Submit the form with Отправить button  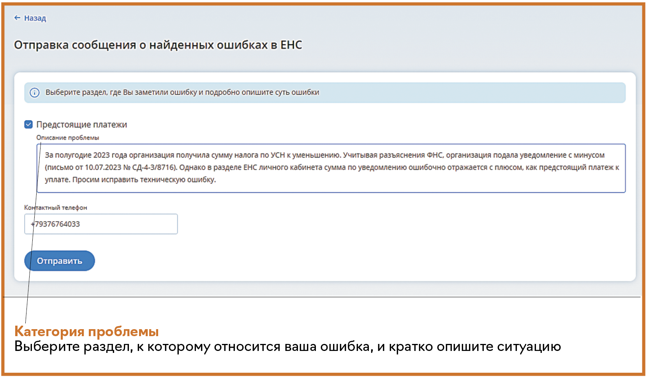[60, 261]
